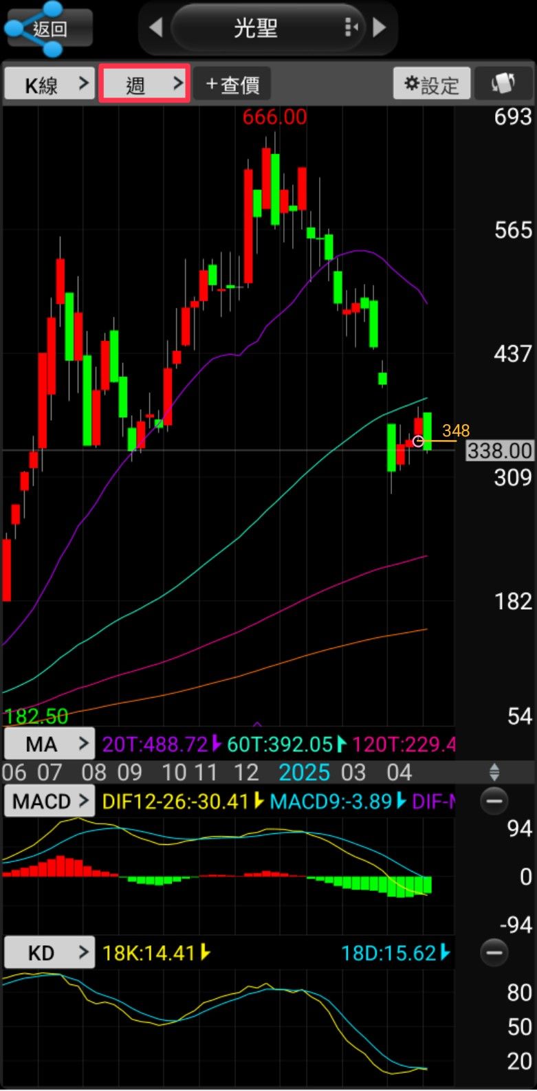Tap the 12 month label on date axis

(x=246, y=772)
